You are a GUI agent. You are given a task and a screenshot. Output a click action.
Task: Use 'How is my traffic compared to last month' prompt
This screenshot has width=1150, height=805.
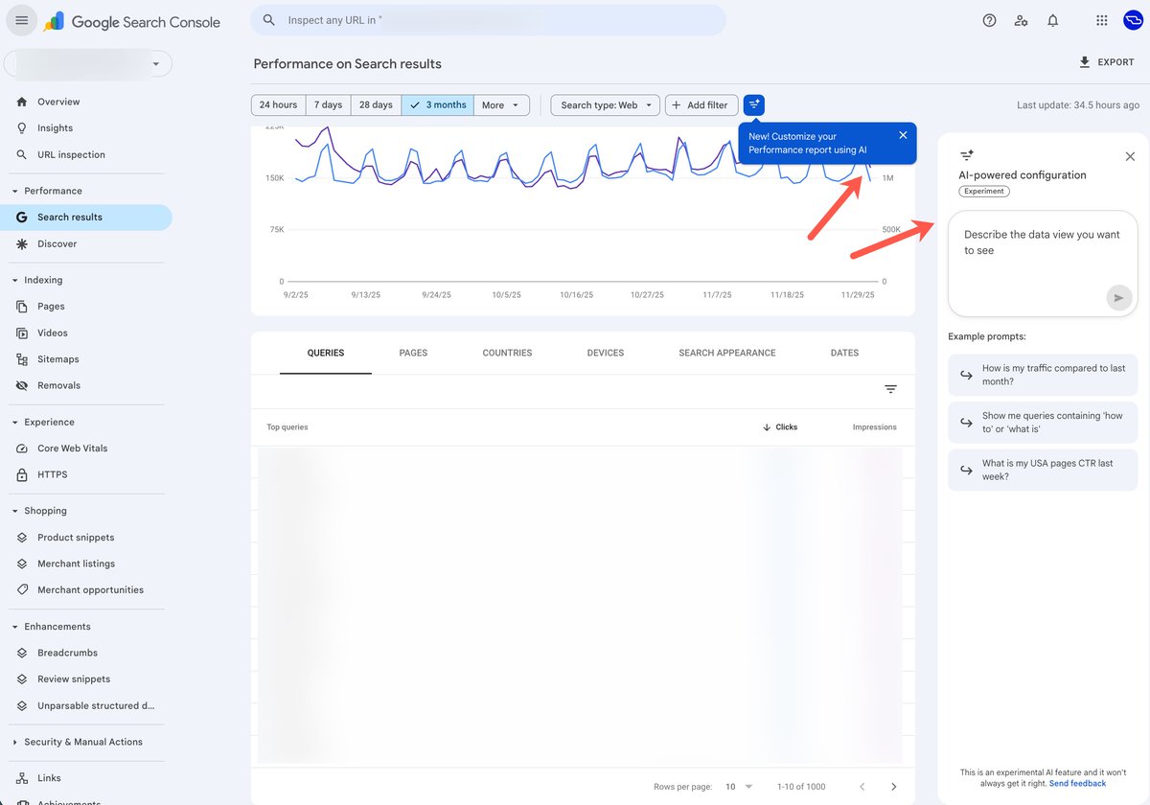pos(1043,375)
